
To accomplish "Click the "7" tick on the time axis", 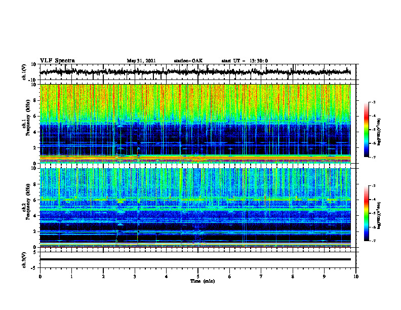I will (x=261, y=277).
